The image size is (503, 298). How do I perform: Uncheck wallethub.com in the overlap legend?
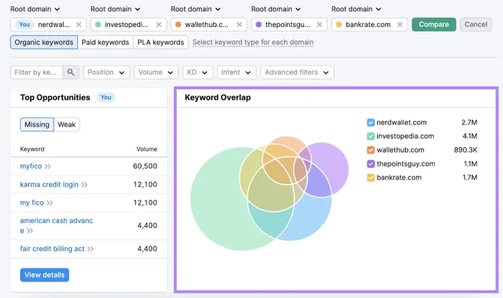(370, 150)
